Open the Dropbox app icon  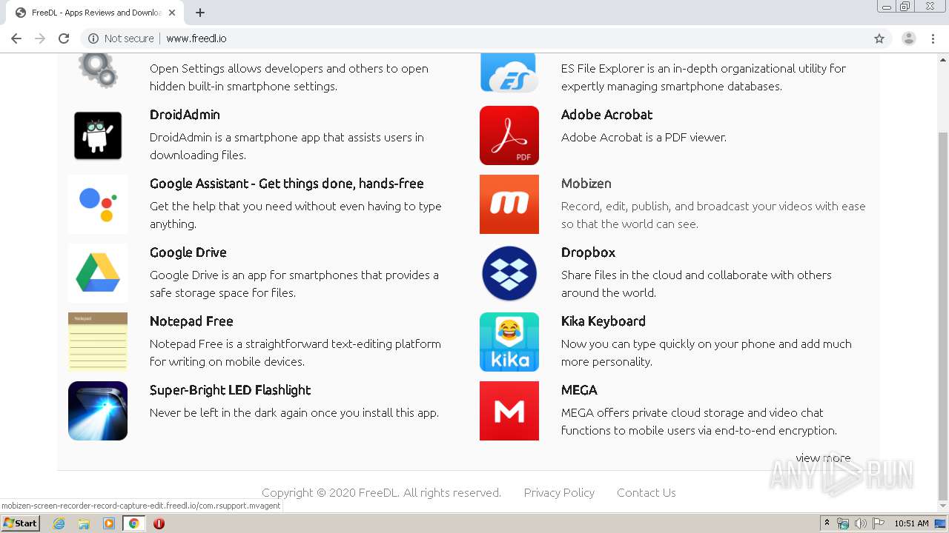pyautogui.click(x=509, y=273)
